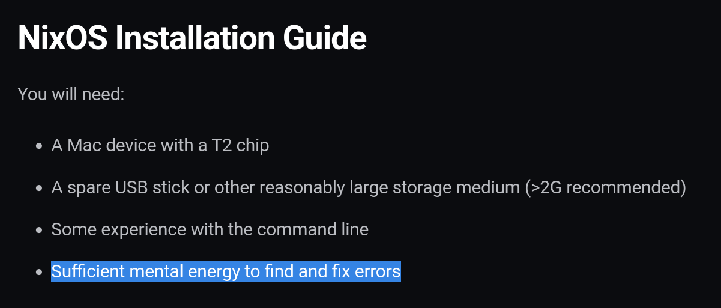Click the NixOS Installation Guide heading

192,38
